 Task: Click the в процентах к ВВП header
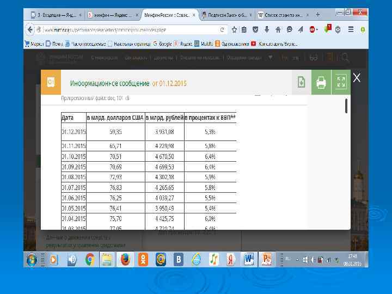coord(210,118)
